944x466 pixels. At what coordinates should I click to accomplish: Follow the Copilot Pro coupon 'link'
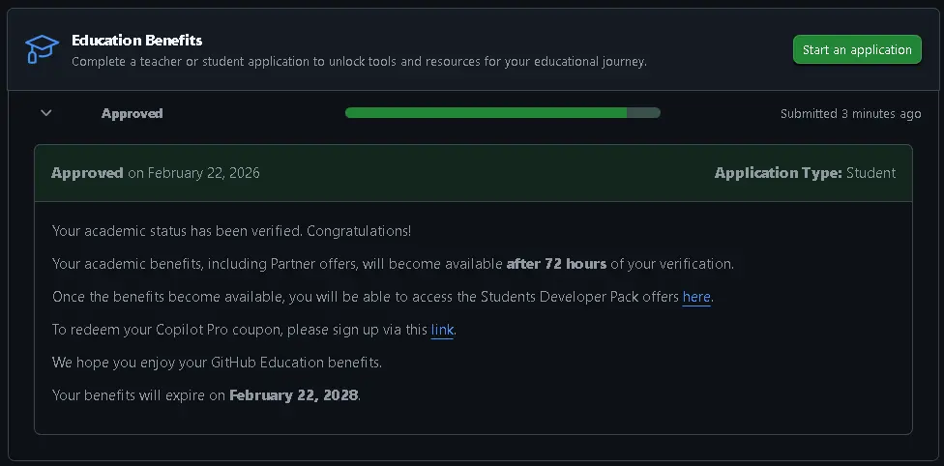tap(442, 330)
